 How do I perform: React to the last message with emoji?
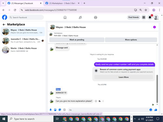[x=96, y=101]
